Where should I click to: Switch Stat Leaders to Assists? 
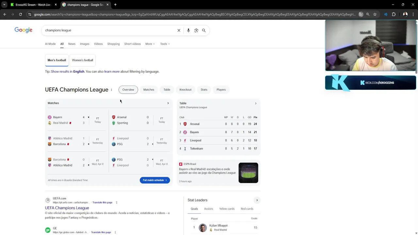208,209
